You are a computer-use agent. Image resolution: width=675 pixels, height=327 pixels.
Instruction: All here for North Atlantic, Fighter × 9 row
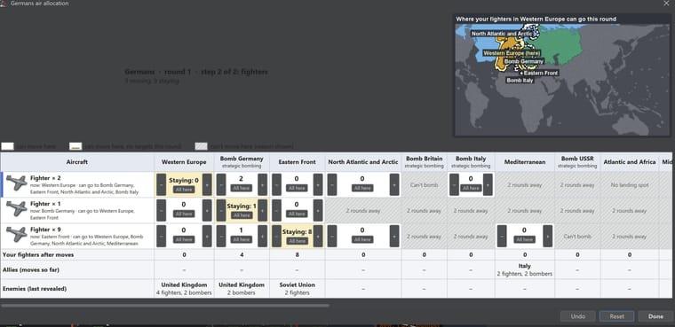[x=362, y=239]
